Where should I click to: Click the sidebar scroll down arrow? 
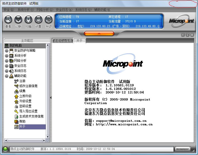point(47,137)
